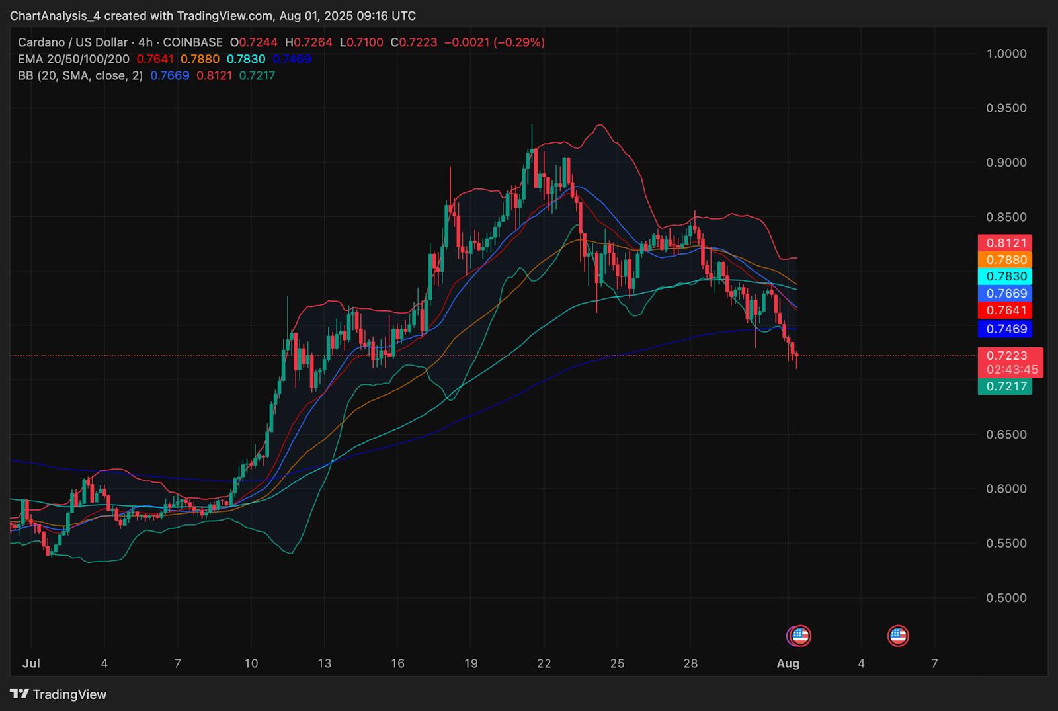Click the candle countdown timer 02:43:45
Screen dimensions: 1058x711
pos(1011,370)
